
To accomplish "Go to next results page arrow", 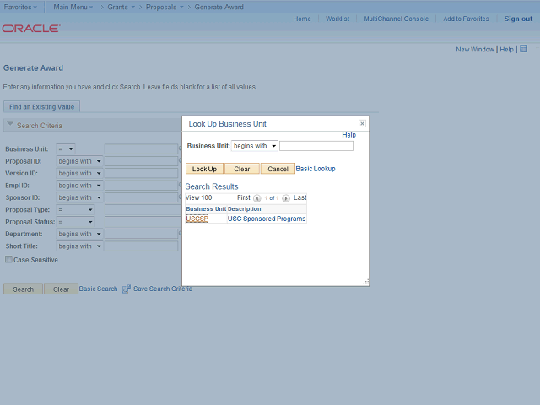I will (286, 198).
